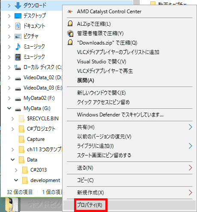Click the C#プロジェクト folder icon
197x212 pixels.
21,129
